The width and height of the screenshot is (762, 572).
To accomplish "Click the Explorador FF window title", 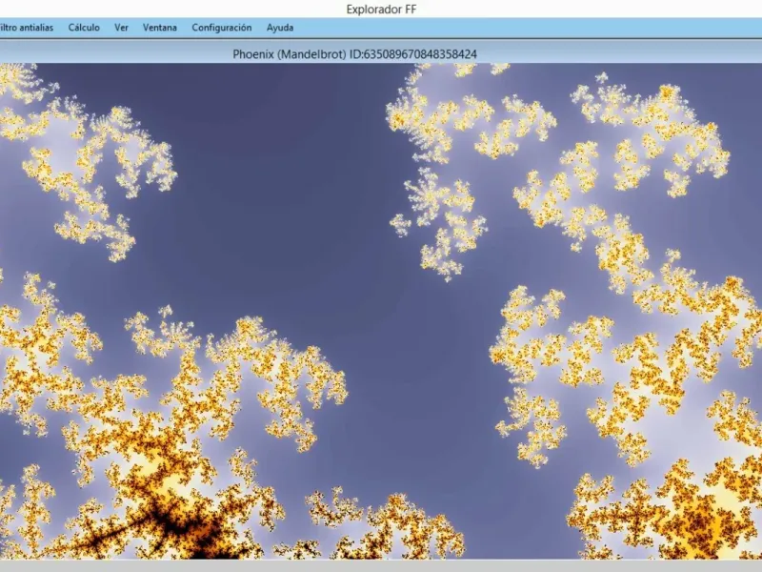I will [x=381, y=10].
